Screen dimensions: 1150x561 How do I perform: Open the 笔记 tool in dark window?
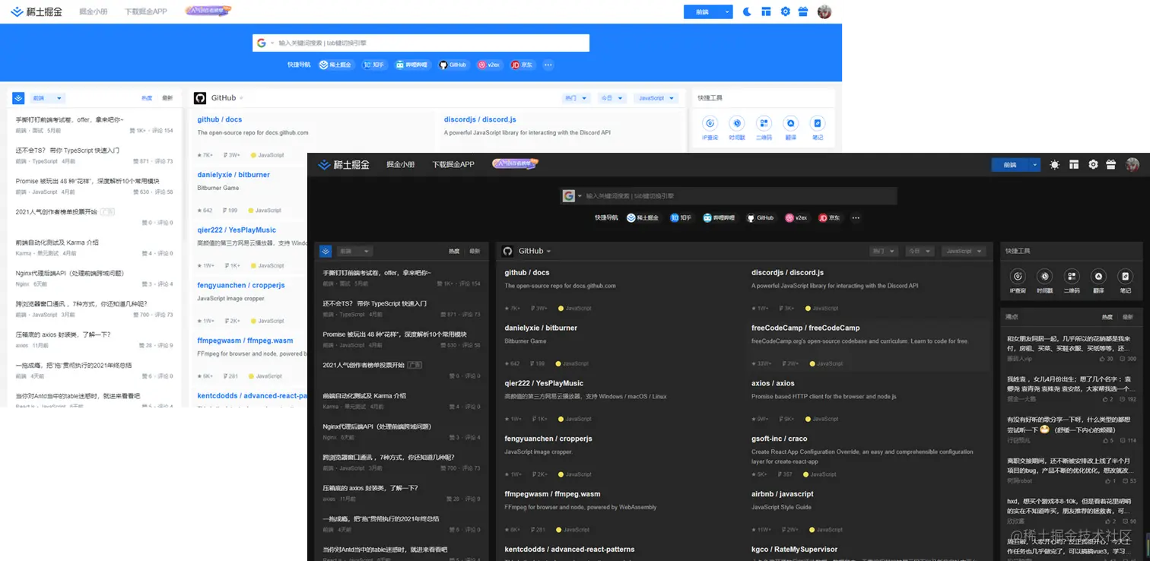(x=1126, y=280)
